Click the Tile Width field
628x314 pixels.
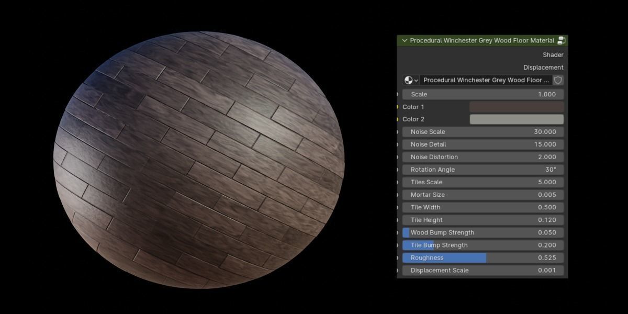[x=483, y=207]
